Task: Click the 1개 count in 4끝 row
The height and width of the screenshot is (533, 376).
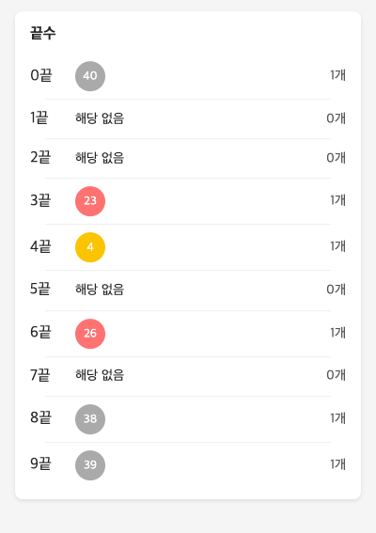Action: click(337, 246)
